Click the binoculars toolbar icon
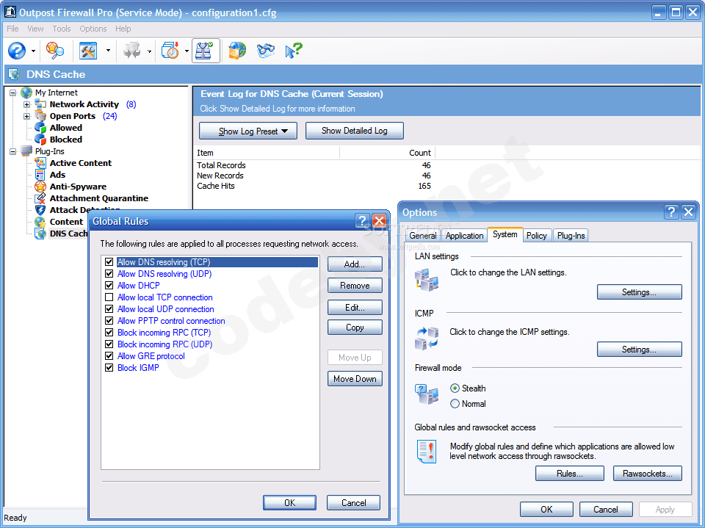The height and width of the screenshot is (528, 705). click(x=265, y=51)
